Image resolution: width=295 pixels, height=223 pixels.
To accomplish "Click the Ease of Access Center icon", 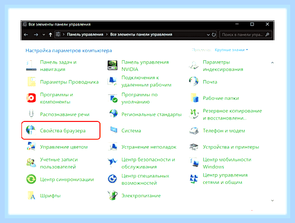I will (112, 179).
